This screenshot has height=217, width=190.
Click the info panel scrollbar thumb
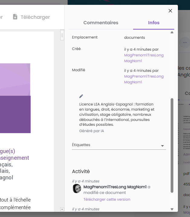172,145
